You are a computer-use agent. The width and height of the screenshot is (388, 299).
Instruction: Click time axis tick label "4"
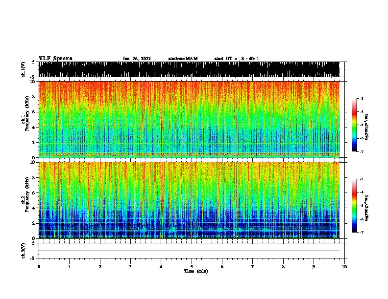point(161,267)
